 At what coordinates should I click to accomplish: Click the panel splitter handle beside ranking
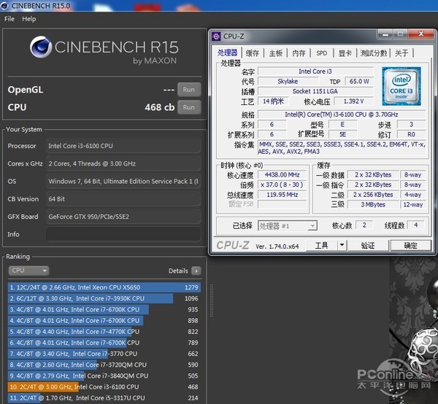(x=212, y=300)
